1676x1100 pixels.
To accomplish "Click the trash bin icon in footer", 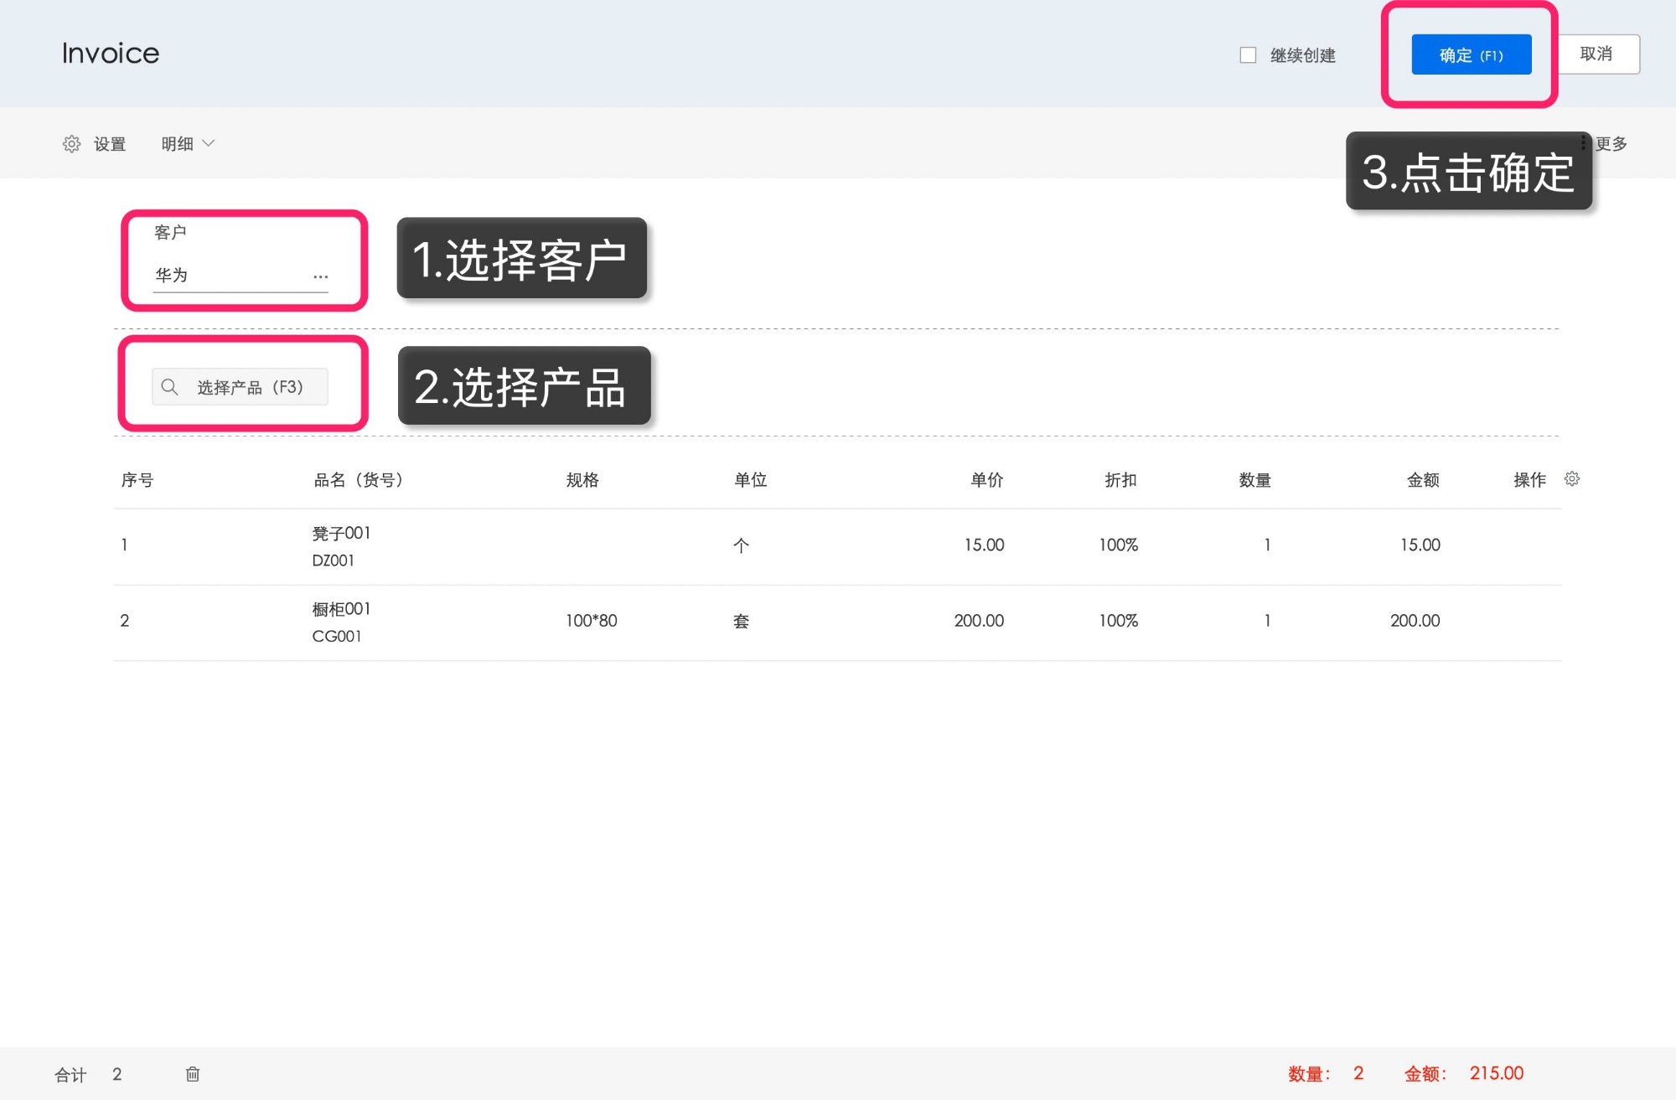I will pos(193,1074).
